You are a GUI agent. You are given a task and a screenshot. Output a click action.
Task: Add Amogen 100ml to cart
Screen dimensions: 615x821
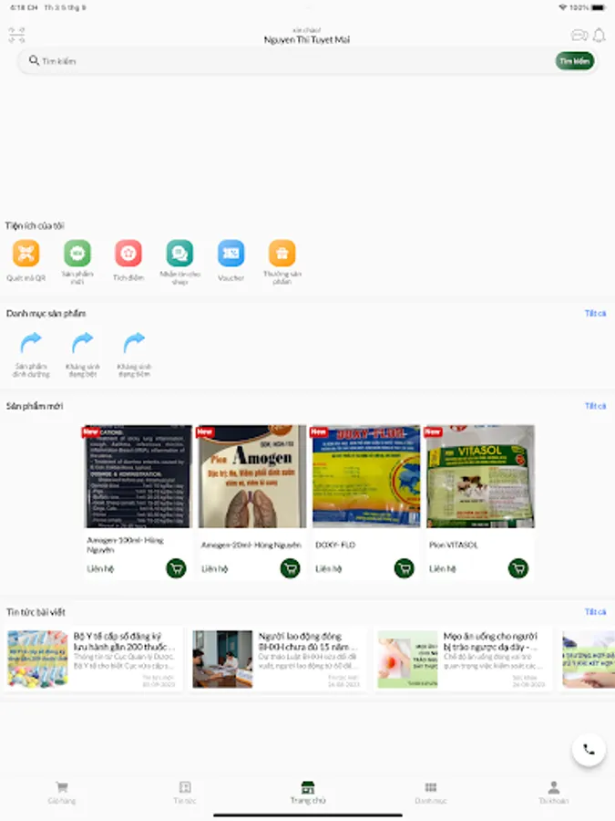point(176,568)
